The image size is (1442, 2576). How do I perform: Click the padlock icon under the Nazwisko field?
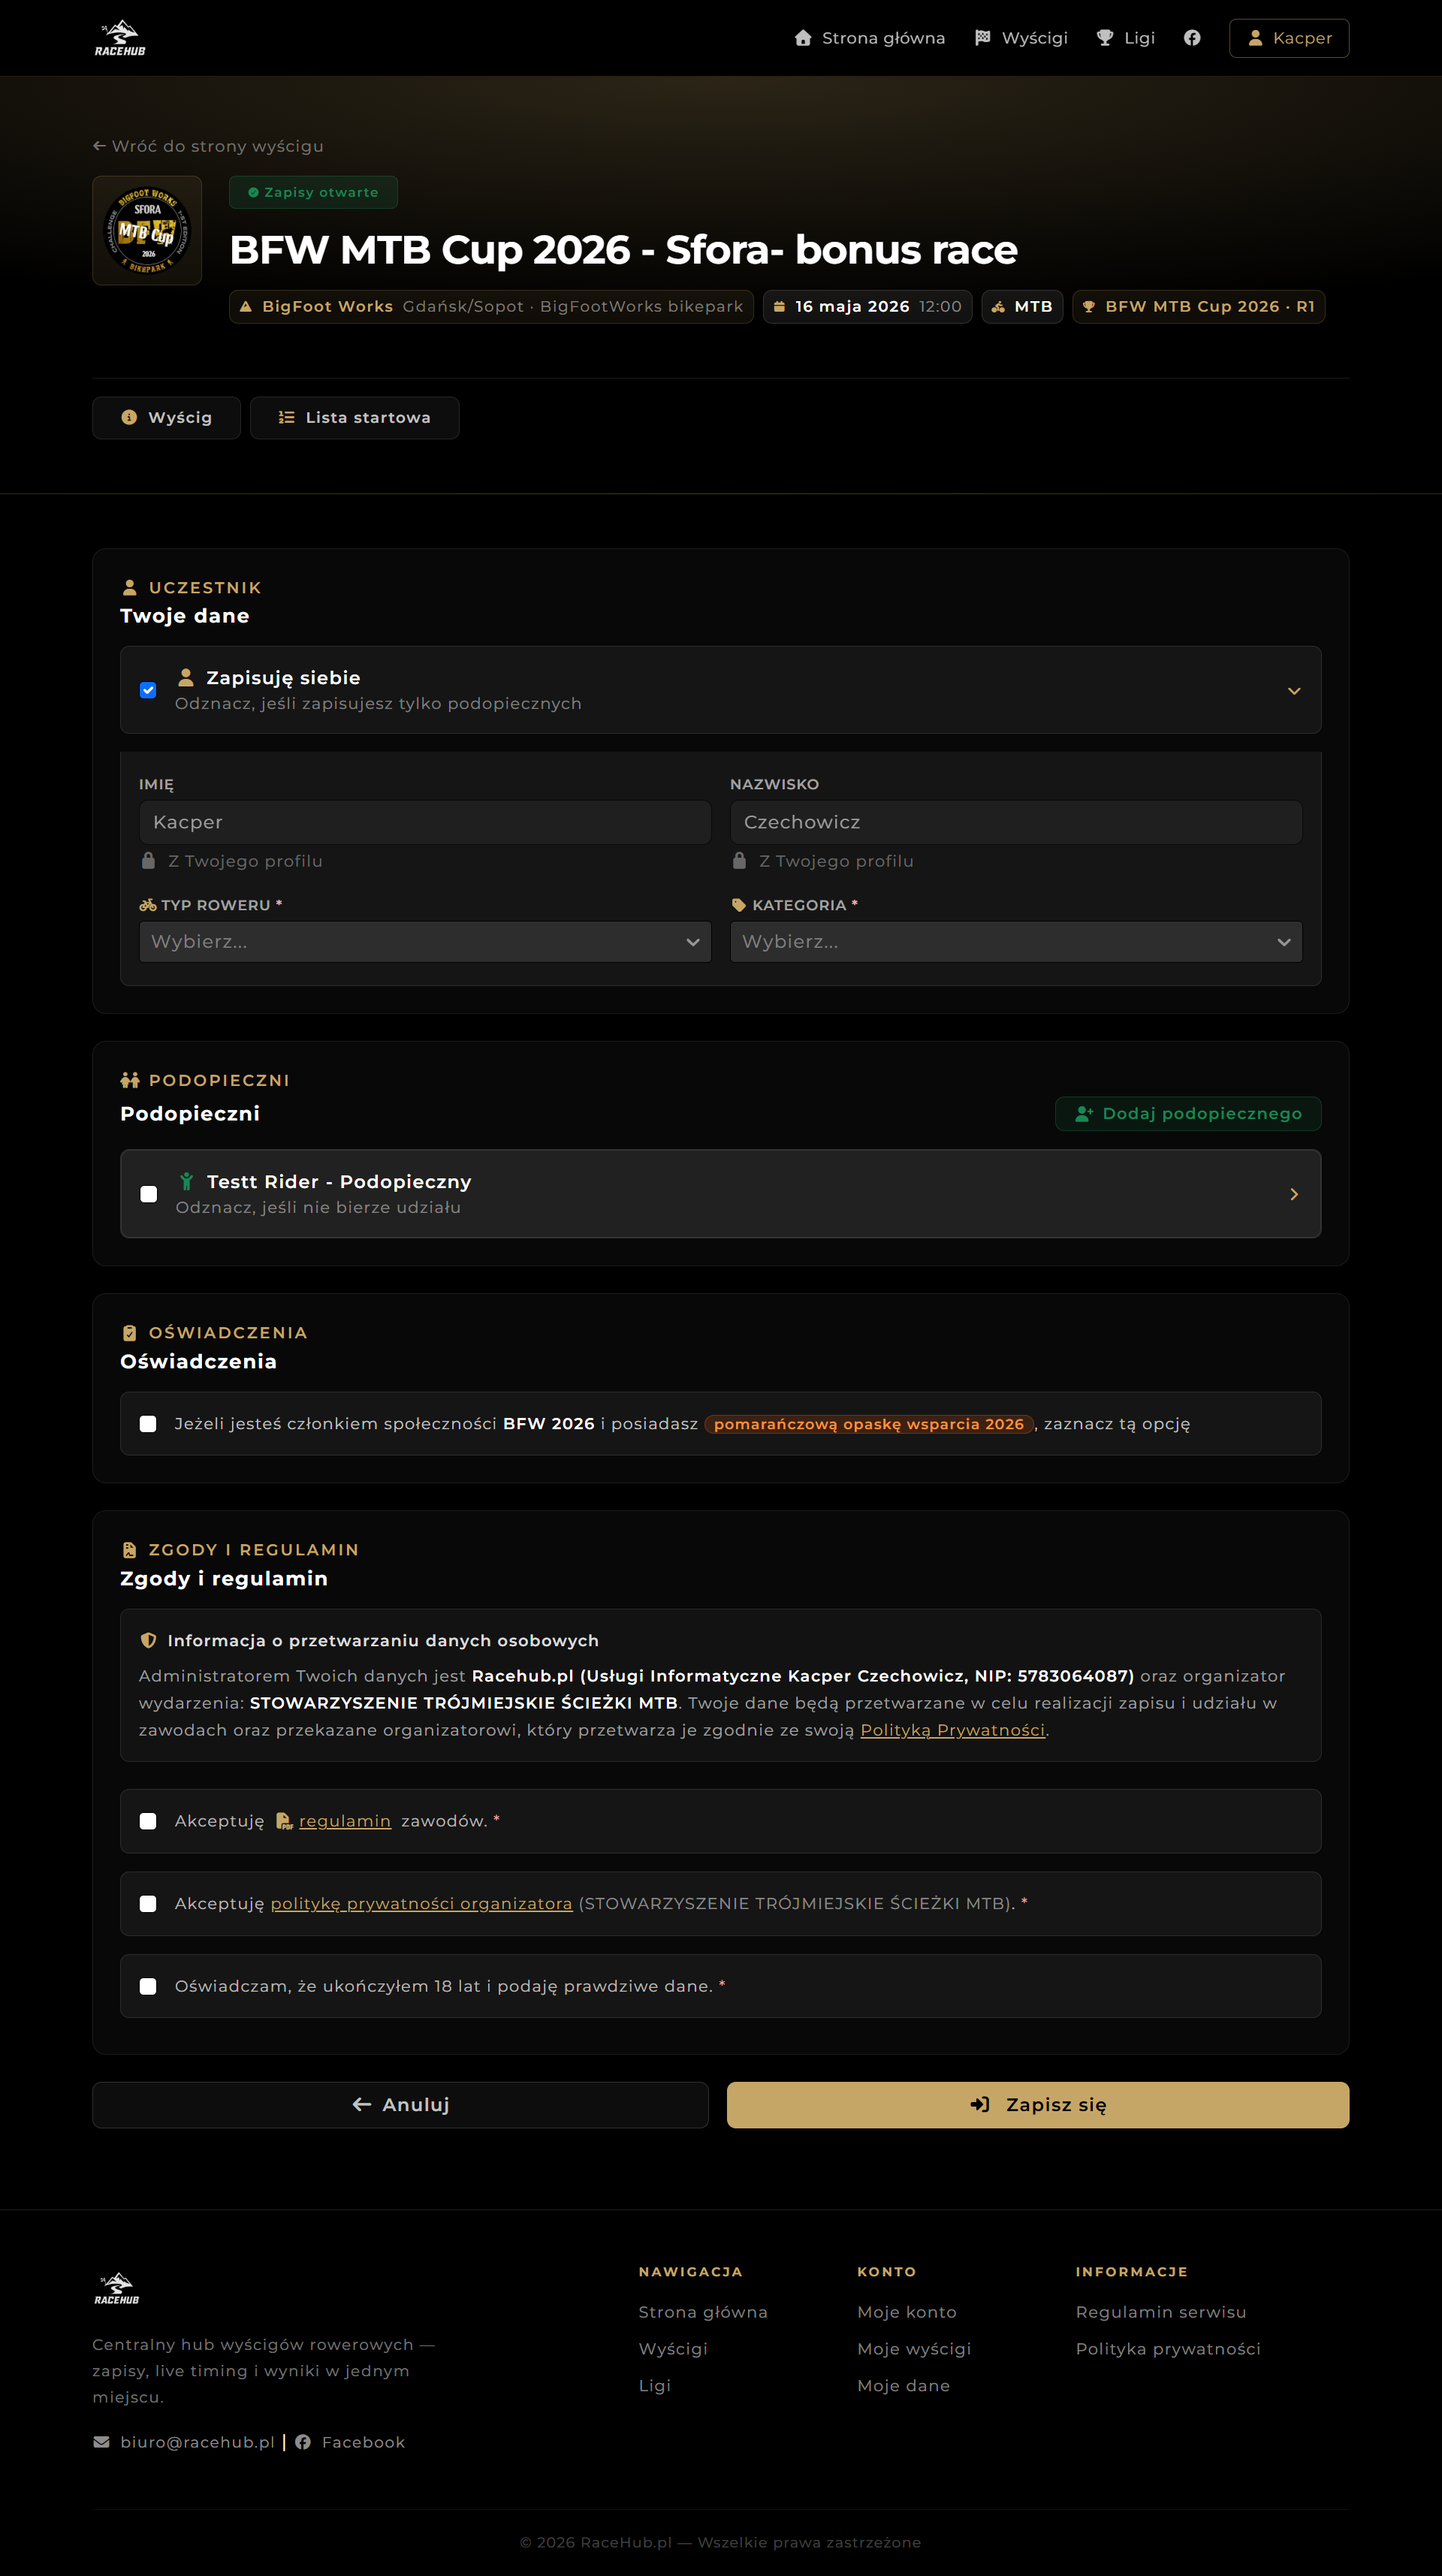coord(739,861)
